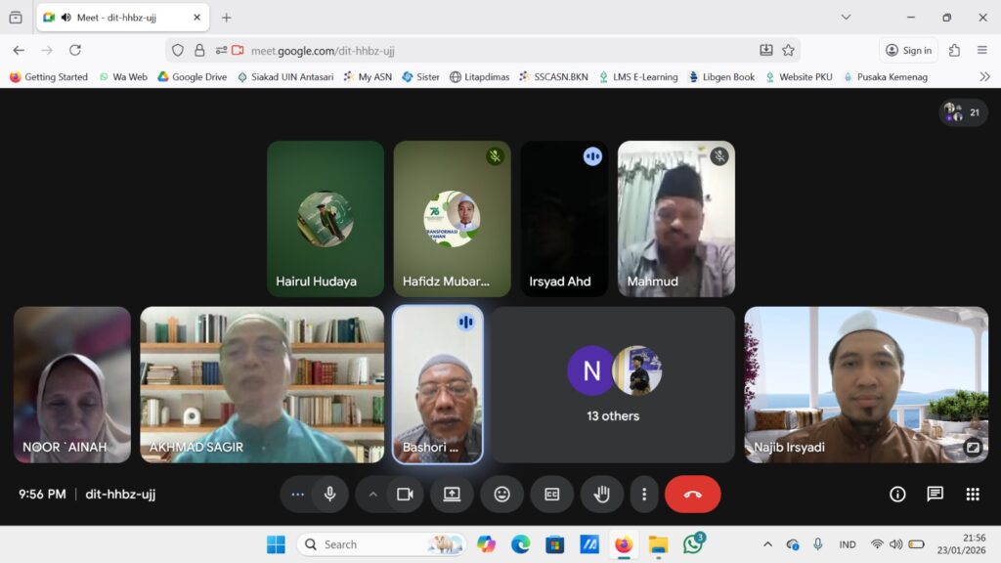Viewport: 1001px width, 563px height.
Task: Select the Hafidz Mubar... participant tile
Action: 452,218
